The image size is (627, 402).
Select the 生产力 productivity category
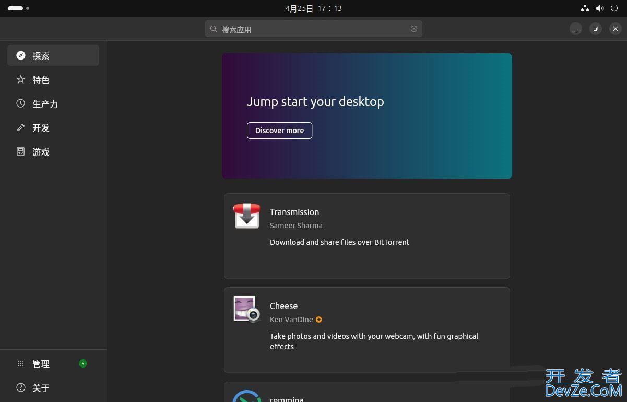[53, 103]
